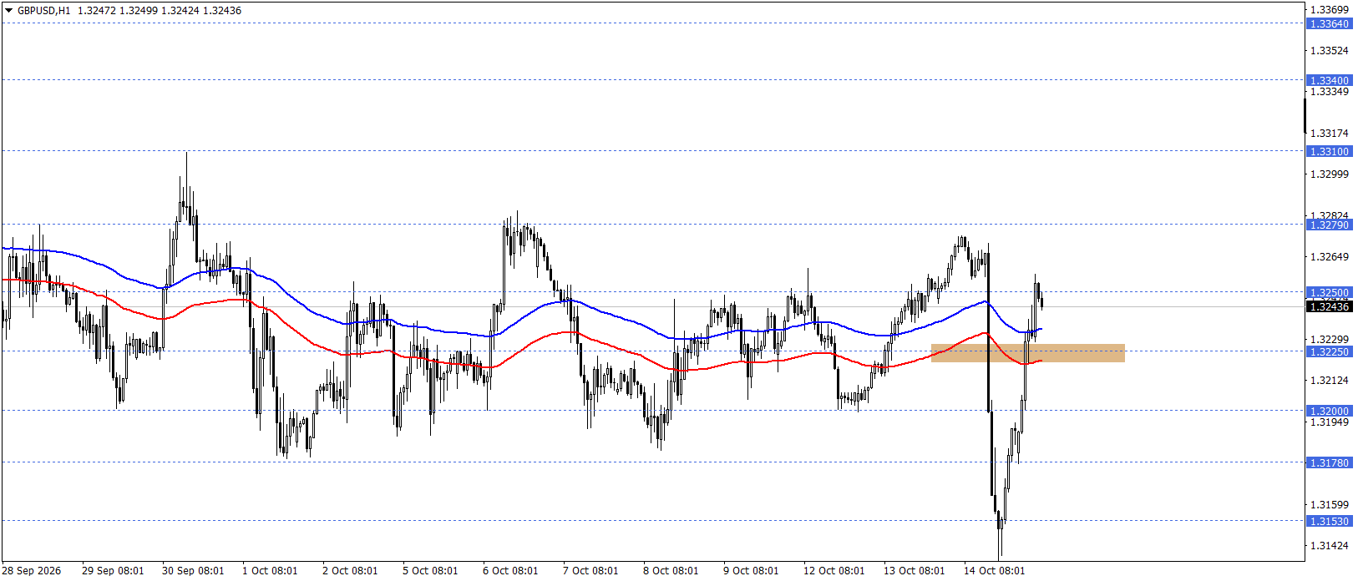1358x581 pixels.
Task: Select the orange rectangle zone on the chart
Action: coord(1028,353)
